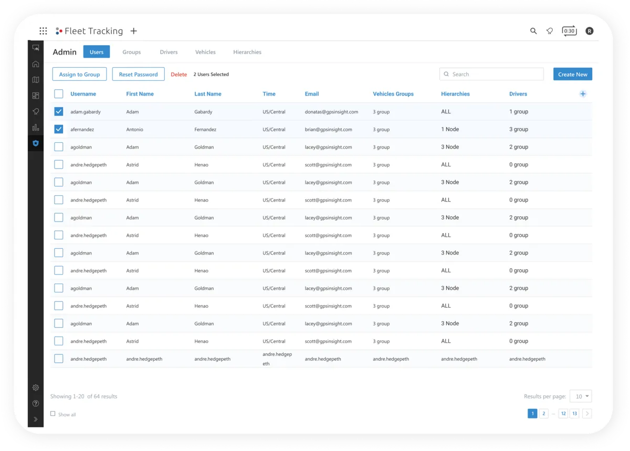Screen dimensions: 630x451
Task: Switch to the Vehicles tab
Action: click(205, 52)
